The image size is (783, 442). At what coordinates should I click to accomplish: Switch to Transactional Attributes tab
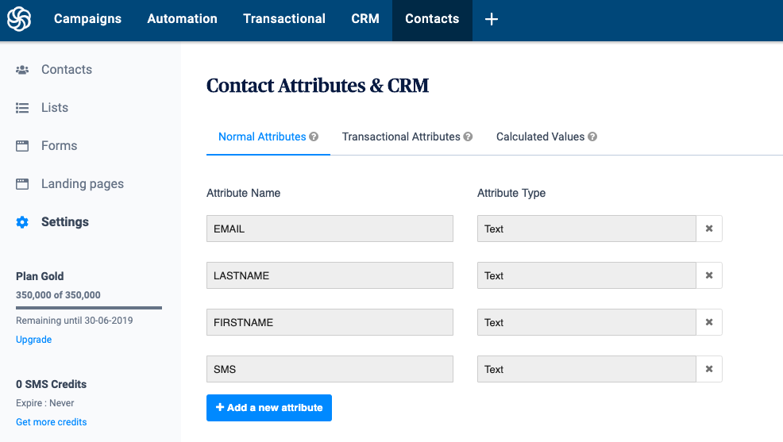401,136
